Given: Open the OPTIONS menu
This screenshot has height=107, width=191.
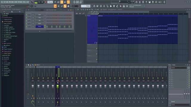Looking at the screenshot, I should pos(20,2).
